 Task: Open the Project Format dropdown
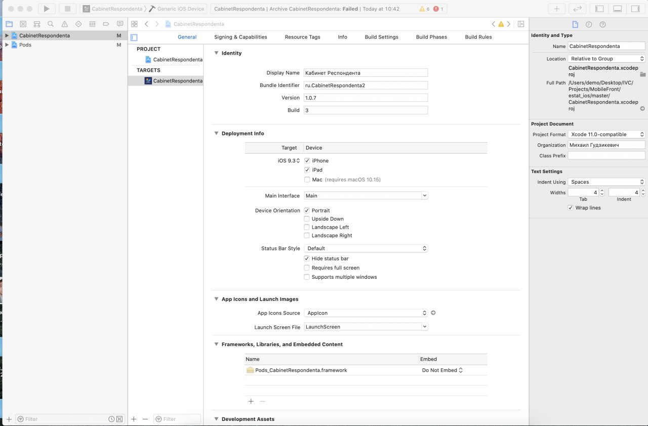pos(606,134)
